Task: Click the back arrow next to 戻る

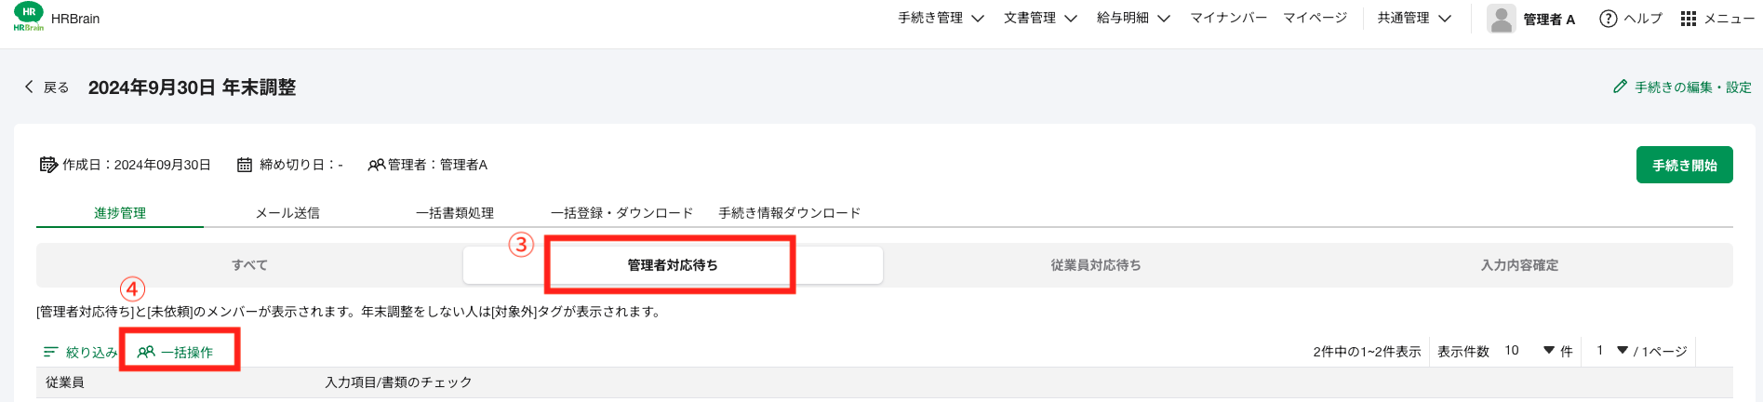Action: pyautogui.click(x=29, y=87)
